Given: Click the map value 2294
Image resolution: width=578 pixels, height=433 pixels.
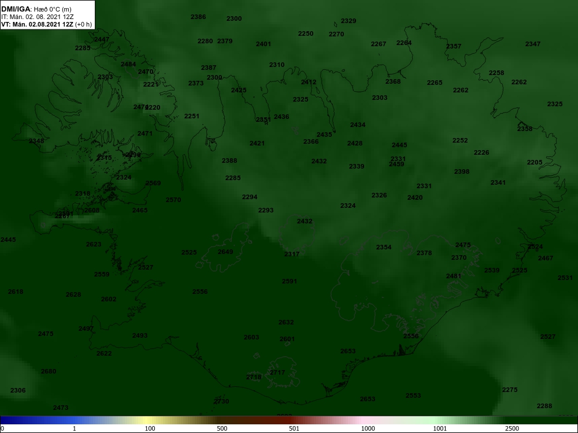Looking at the screenshot, I should (x=250, y=197).
